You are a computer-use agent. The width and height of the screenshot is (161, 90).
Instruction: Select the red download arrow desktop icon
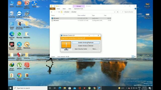[27, 66]
